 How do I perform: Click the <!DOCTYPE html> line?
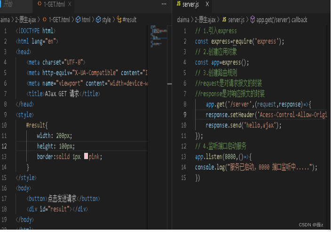click(x=35, y=31)
